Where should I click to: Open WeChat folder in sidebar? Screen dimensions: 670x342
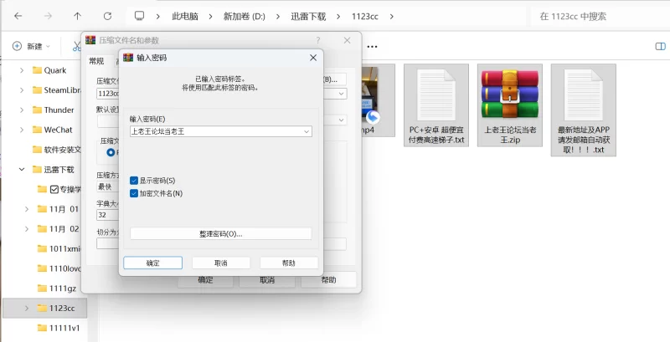(53, 130)
